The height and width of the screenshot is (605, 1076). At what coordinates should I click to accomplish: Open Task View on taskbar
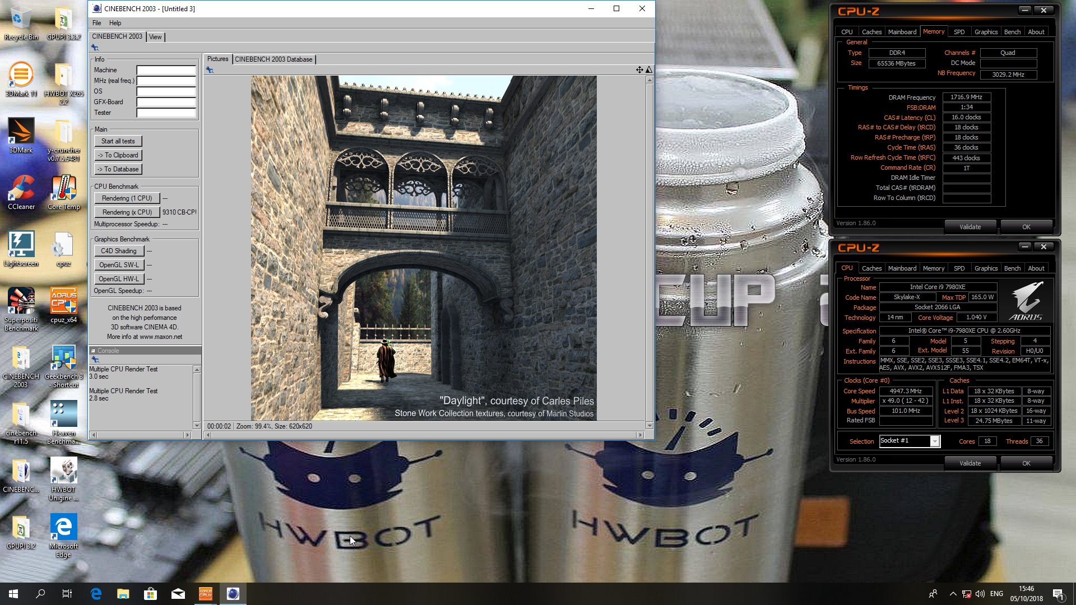coord(67,594)
